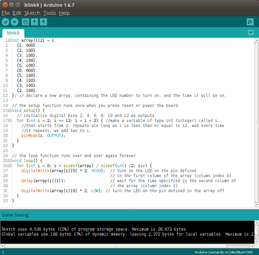Viewport: 259px width, 255px height.
Task: Collapse the setup() function fold on line 15
Action: coord(10,110)
